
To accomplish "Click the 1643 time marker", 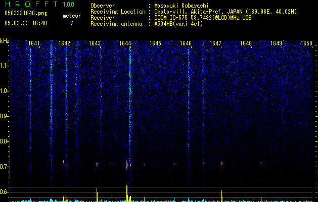I will point(95,43).
